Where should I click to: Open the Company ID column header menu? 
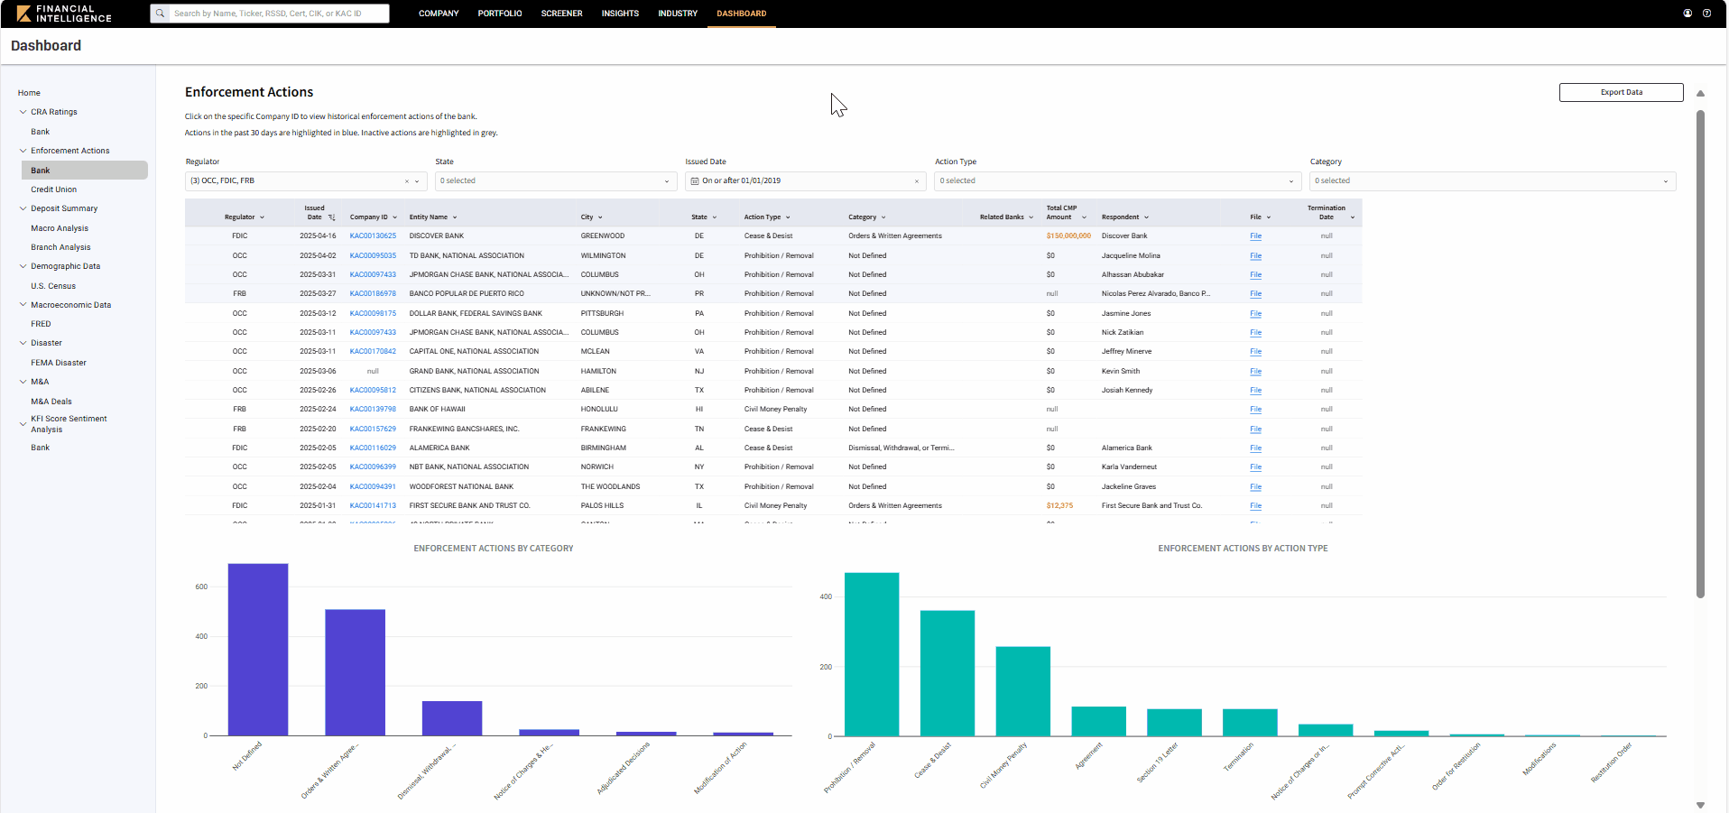click(x=396, y=217)
